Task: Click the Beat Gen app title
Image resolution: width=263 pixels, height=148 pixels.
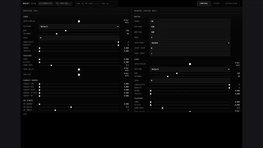Action: click(30, 4)
